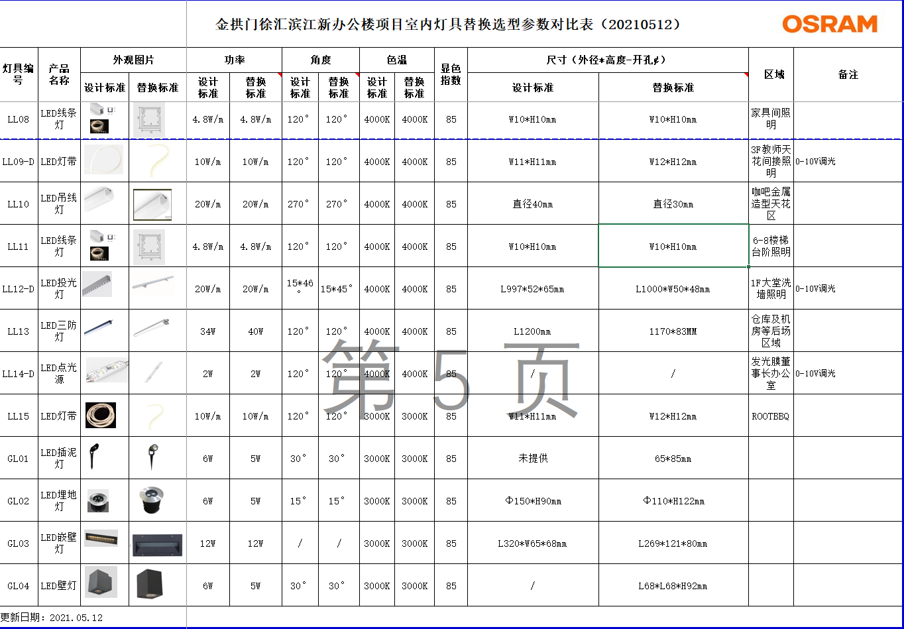This screenshot has width=904, height=629.
Task: Click the L68*L68*H92mm size cell
Action: click(673, 585)
